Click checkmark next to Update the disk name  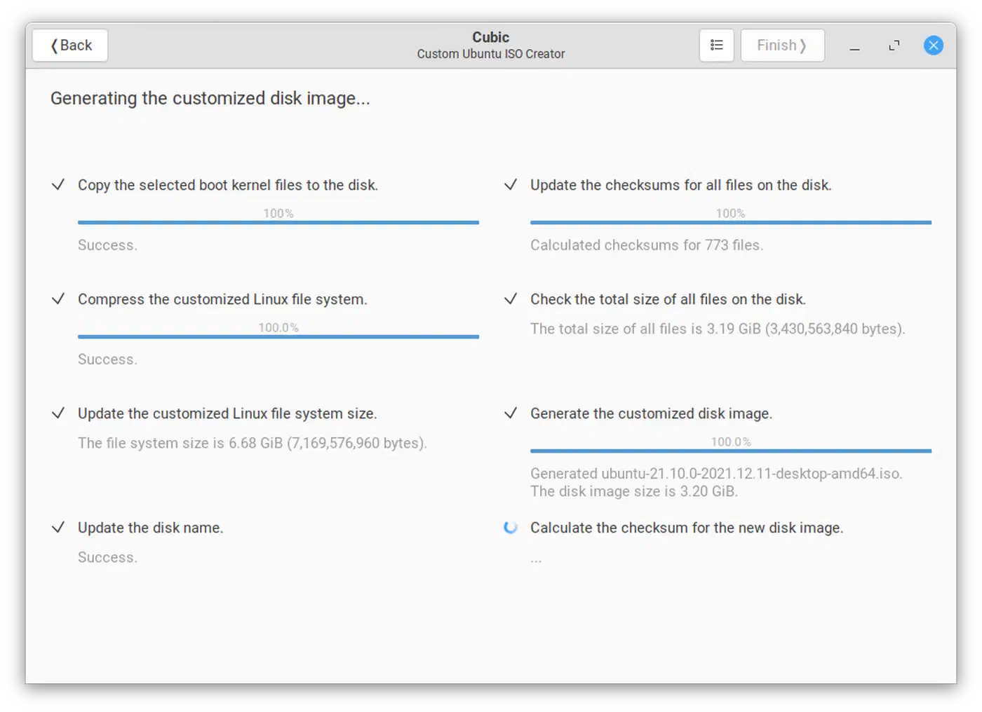(x=58, y=528)
